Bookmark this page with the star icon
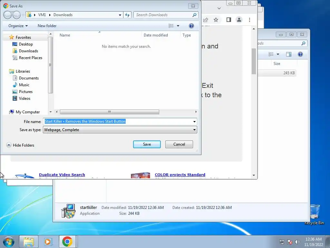Screen dimensions: 330x248 (x=216, y=20)
